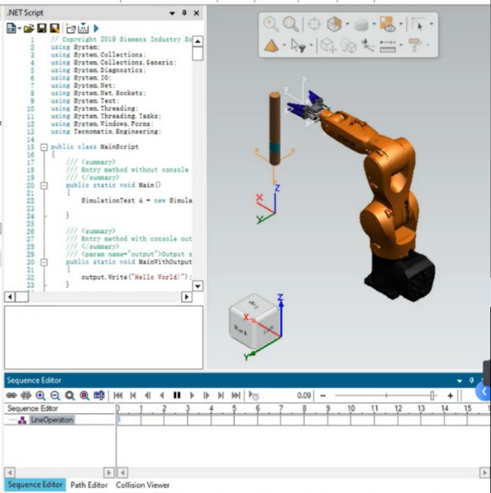Open a script file via folder icon

point(28,29)
